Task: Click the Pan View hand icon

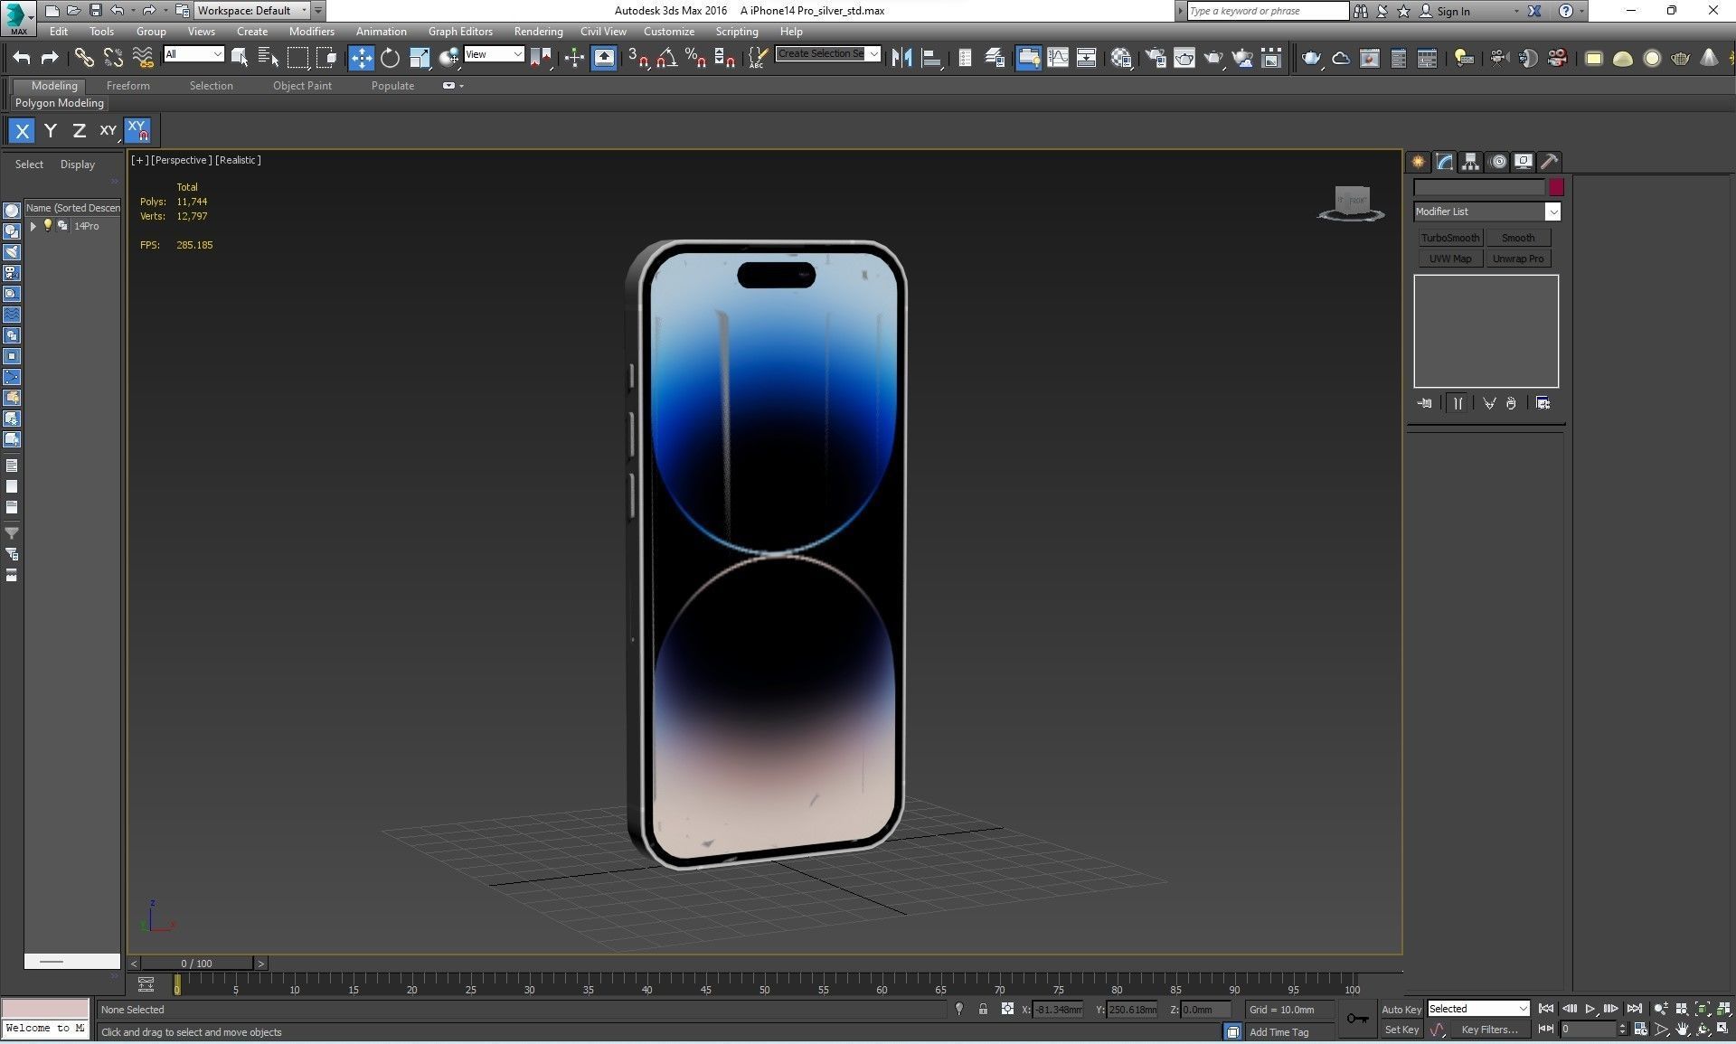Action: [1683, 1029]
